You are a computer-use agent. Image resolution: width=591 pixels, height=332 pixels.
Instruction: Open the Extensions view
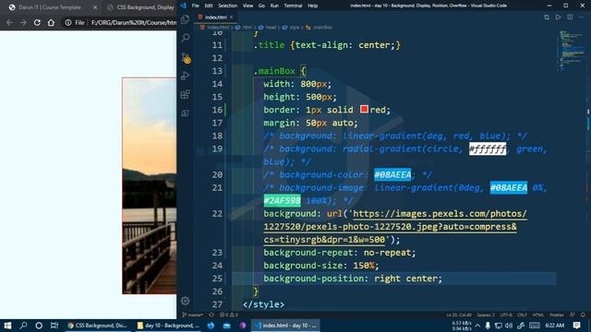pos(185,94)
